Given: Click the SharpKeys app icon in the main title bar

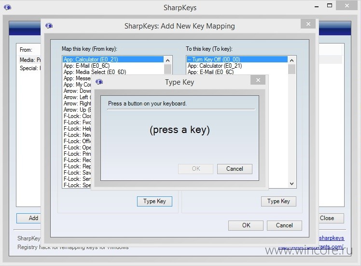Looking at the screenshot, I should coord(7,7).
